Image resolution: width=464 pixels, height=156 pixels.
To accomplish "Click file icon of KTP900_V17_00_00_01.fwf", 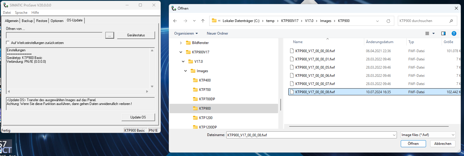I will point(292,59).
